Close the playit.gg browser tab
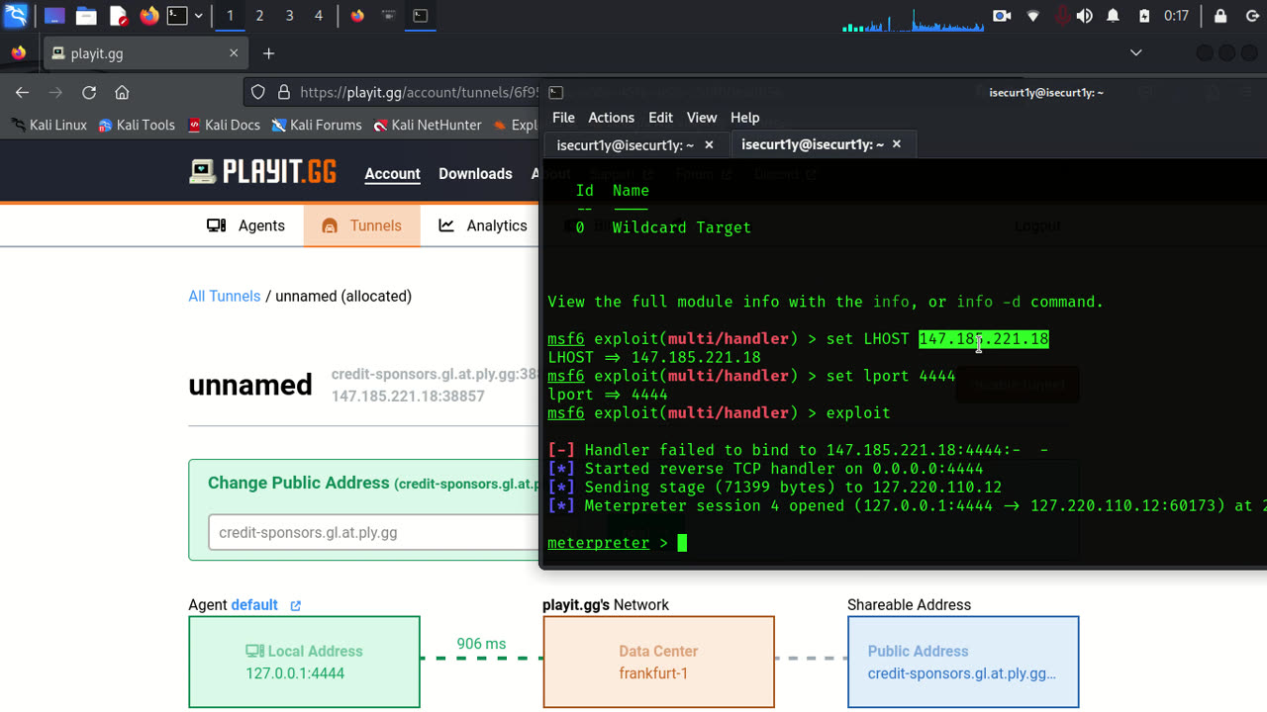The image size is (1267, 712). [x=234, y=53]
